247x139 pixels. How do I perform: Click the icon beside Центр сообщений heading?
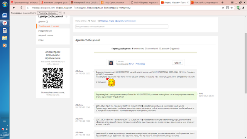pos(66,17)
